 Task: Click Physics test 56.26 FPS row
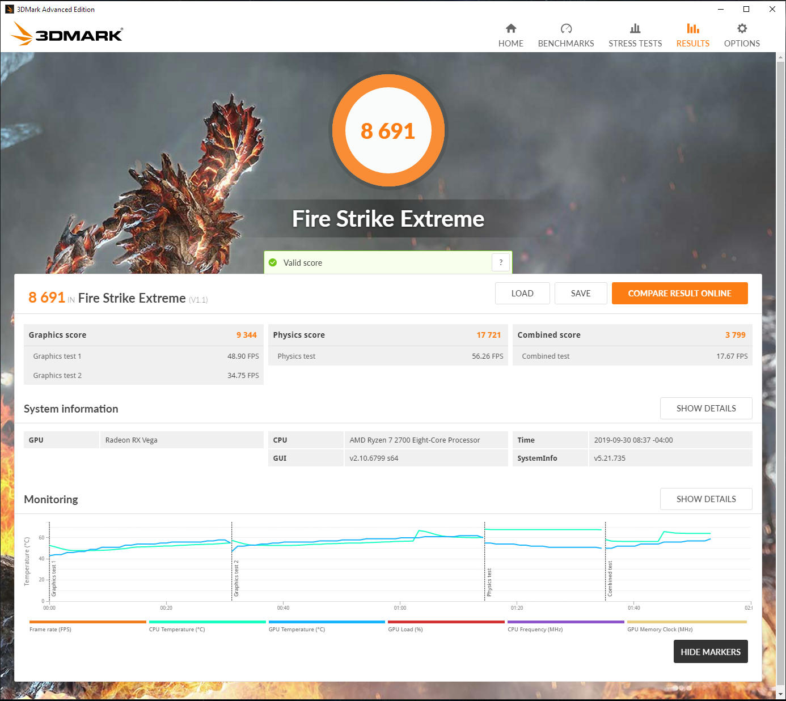pos(388,356)
